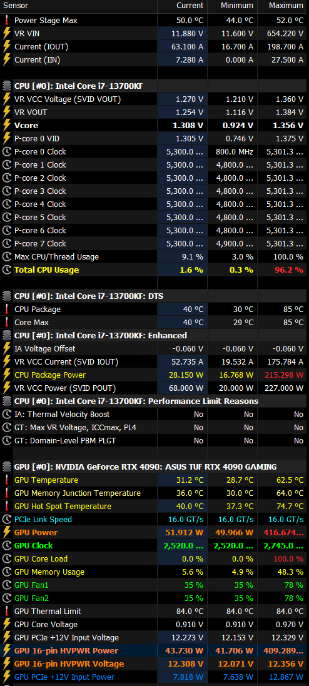The height and width of the screenshot is (686, 309).
Task: Select the Performance Limit Reasons group row
Action: point(154,401)
